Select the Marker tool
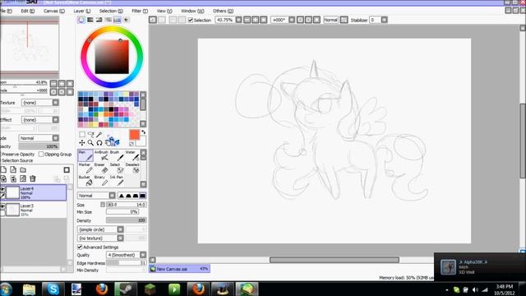This screenshot has height=296, width=526. coord(85,168)
